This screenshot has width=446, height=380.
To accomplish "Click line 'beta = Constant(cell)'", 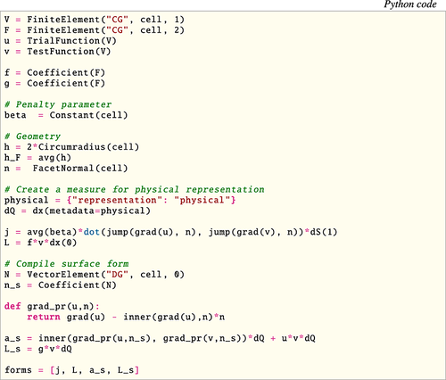I will coord(66,115).
